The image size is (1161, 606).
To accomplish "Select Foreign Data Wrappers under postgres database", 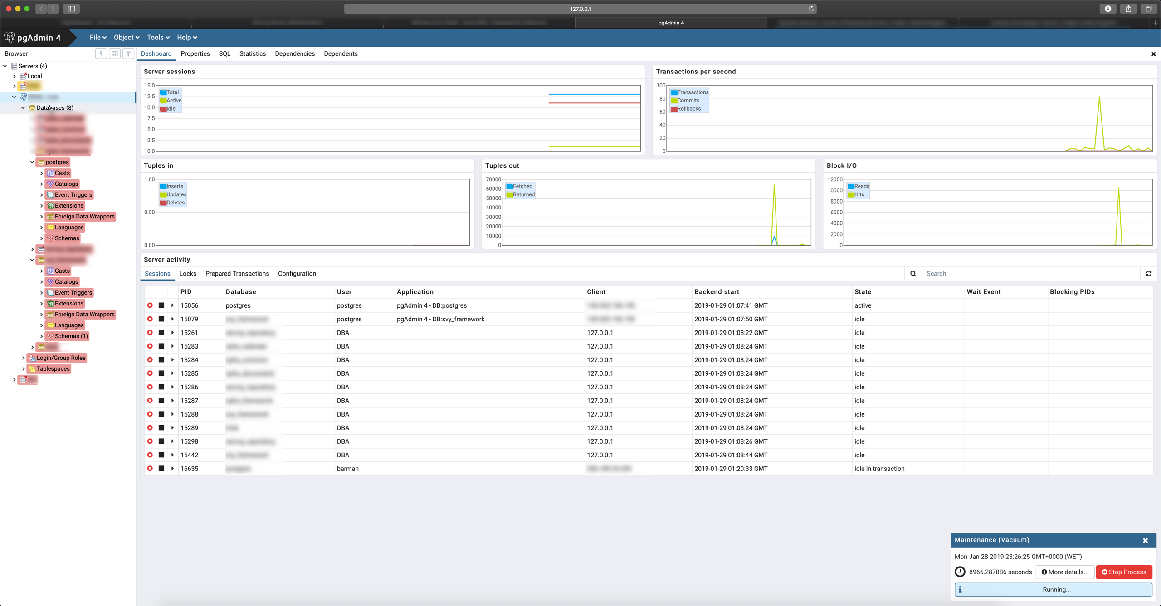I will coord(84,217).
